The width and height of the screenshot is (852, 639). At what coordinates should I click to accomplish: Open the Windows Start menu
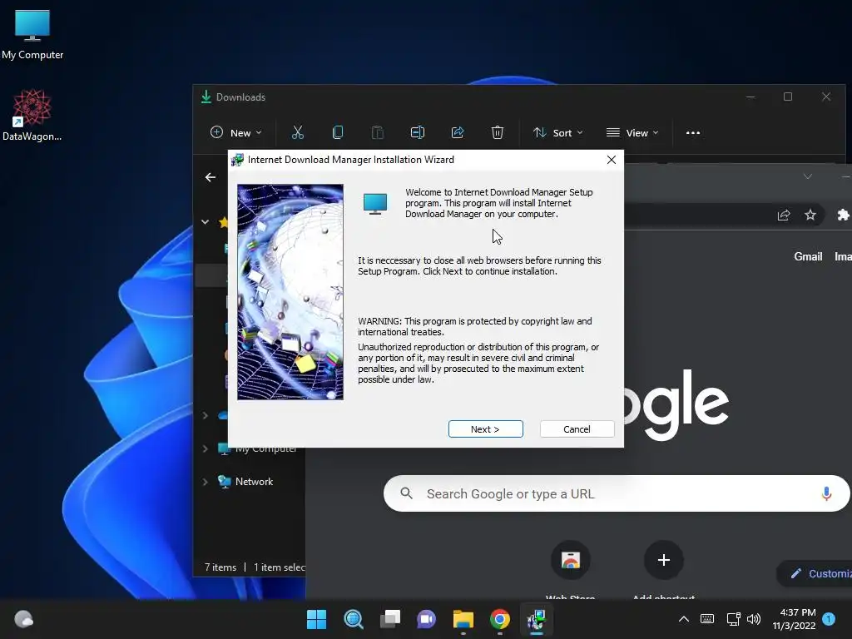click(x=316, y=619)
